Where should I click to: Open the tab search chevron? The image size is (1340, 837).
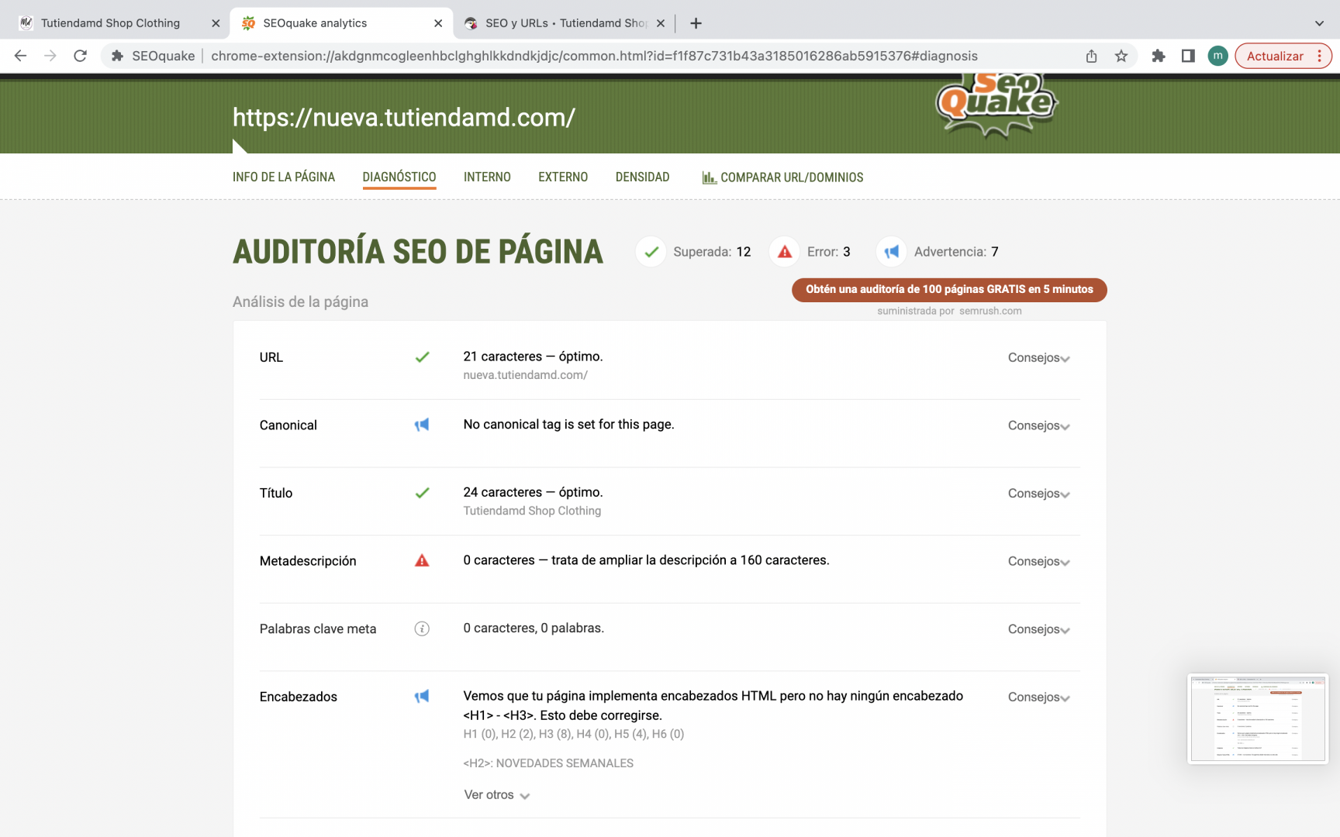[1319, 23]
